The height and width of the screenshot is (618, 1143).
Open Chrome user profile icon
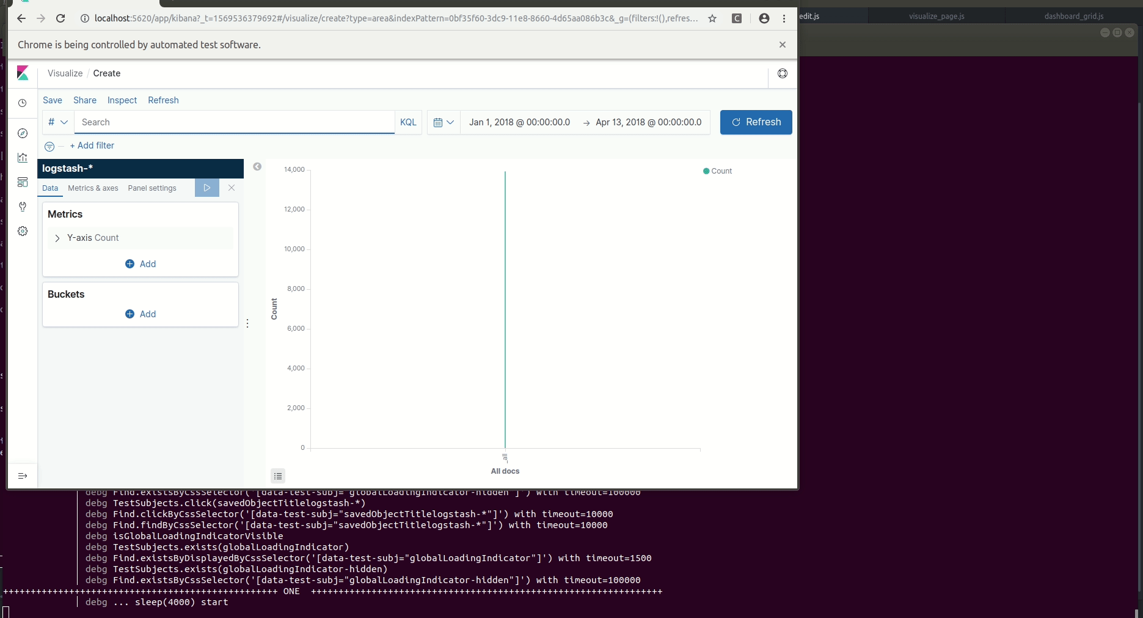click(x=764, y=18)
